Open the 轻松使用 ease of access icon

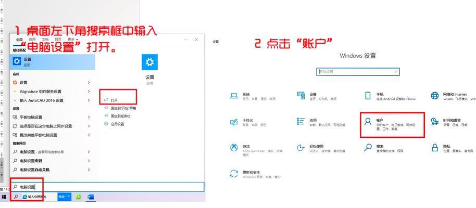pyautogui.click(x=300, y=148)
